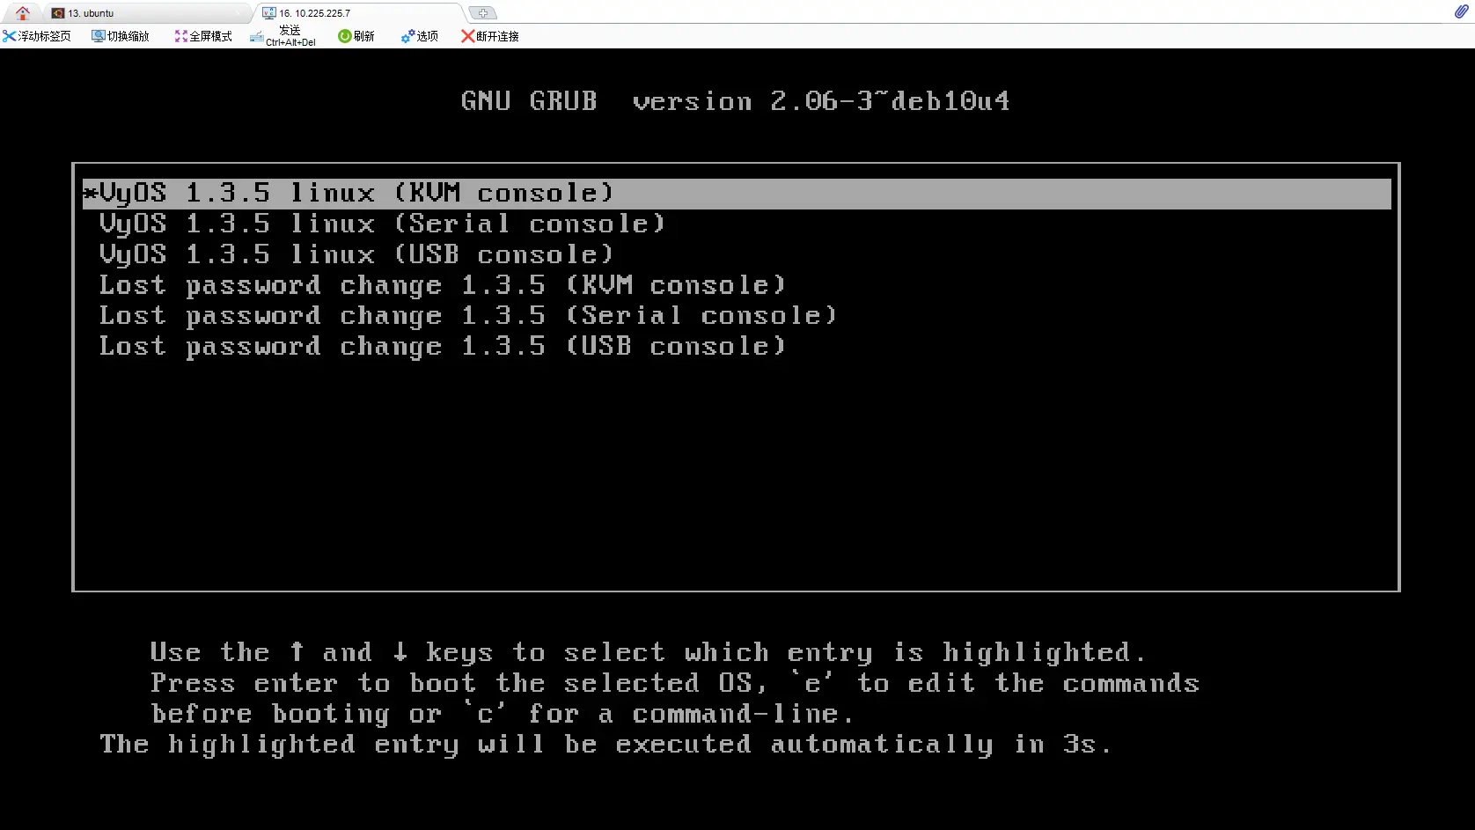This screenshot has width=1475, height=830.
Task: Open a new tab with plus button
Action: [x=482, y=13]
